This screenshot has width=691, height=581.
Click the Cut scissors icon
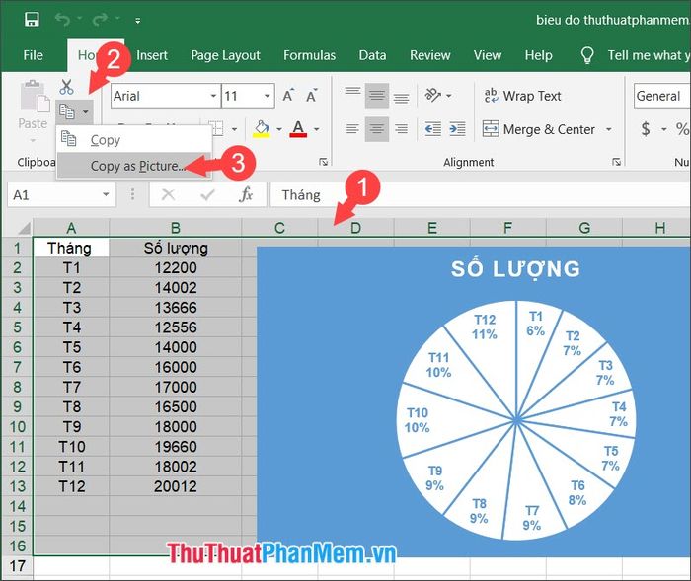pos(66,87)
